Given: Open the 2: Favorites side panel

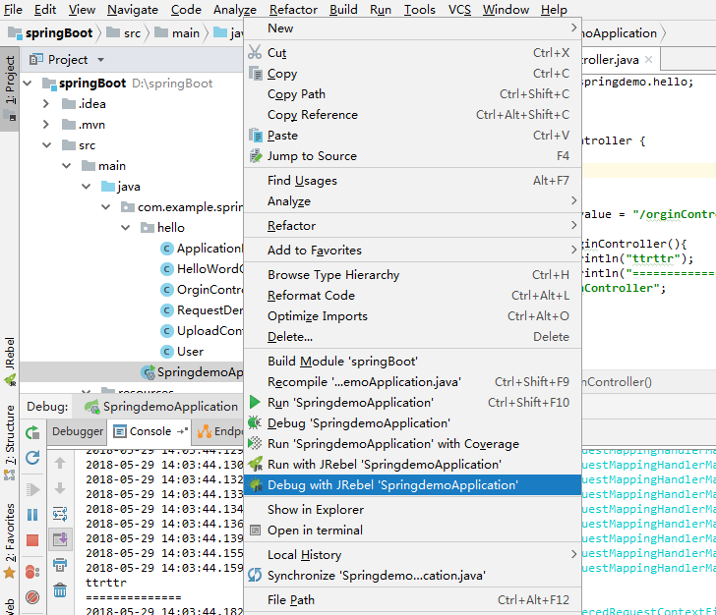Looking at the screenshot, I should (x=10, y=541).
